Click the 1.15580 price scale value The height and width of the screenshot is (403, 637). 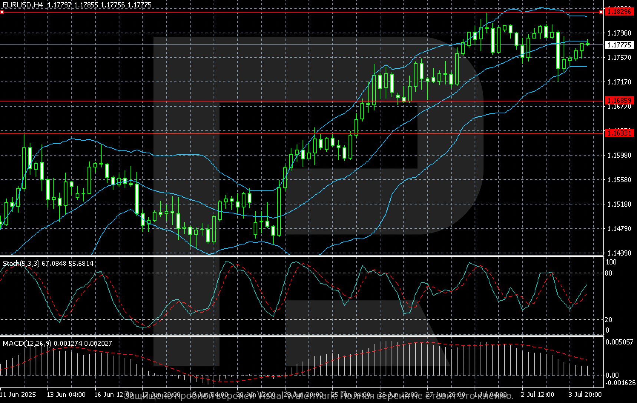pyautogui.click(x=619, y=180)
